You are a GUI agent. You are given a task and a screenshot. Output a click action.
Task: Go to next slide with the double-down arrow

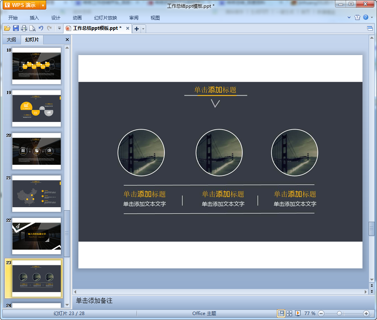372,291
